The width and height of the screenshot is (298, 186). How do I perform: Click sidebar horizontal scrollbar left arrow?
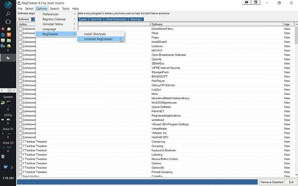point(2,90)
